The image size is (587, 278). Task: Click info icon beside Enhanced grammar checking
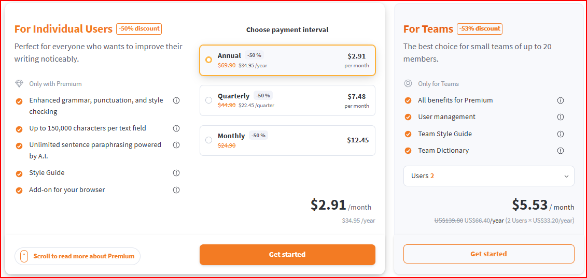coord(176,100)
